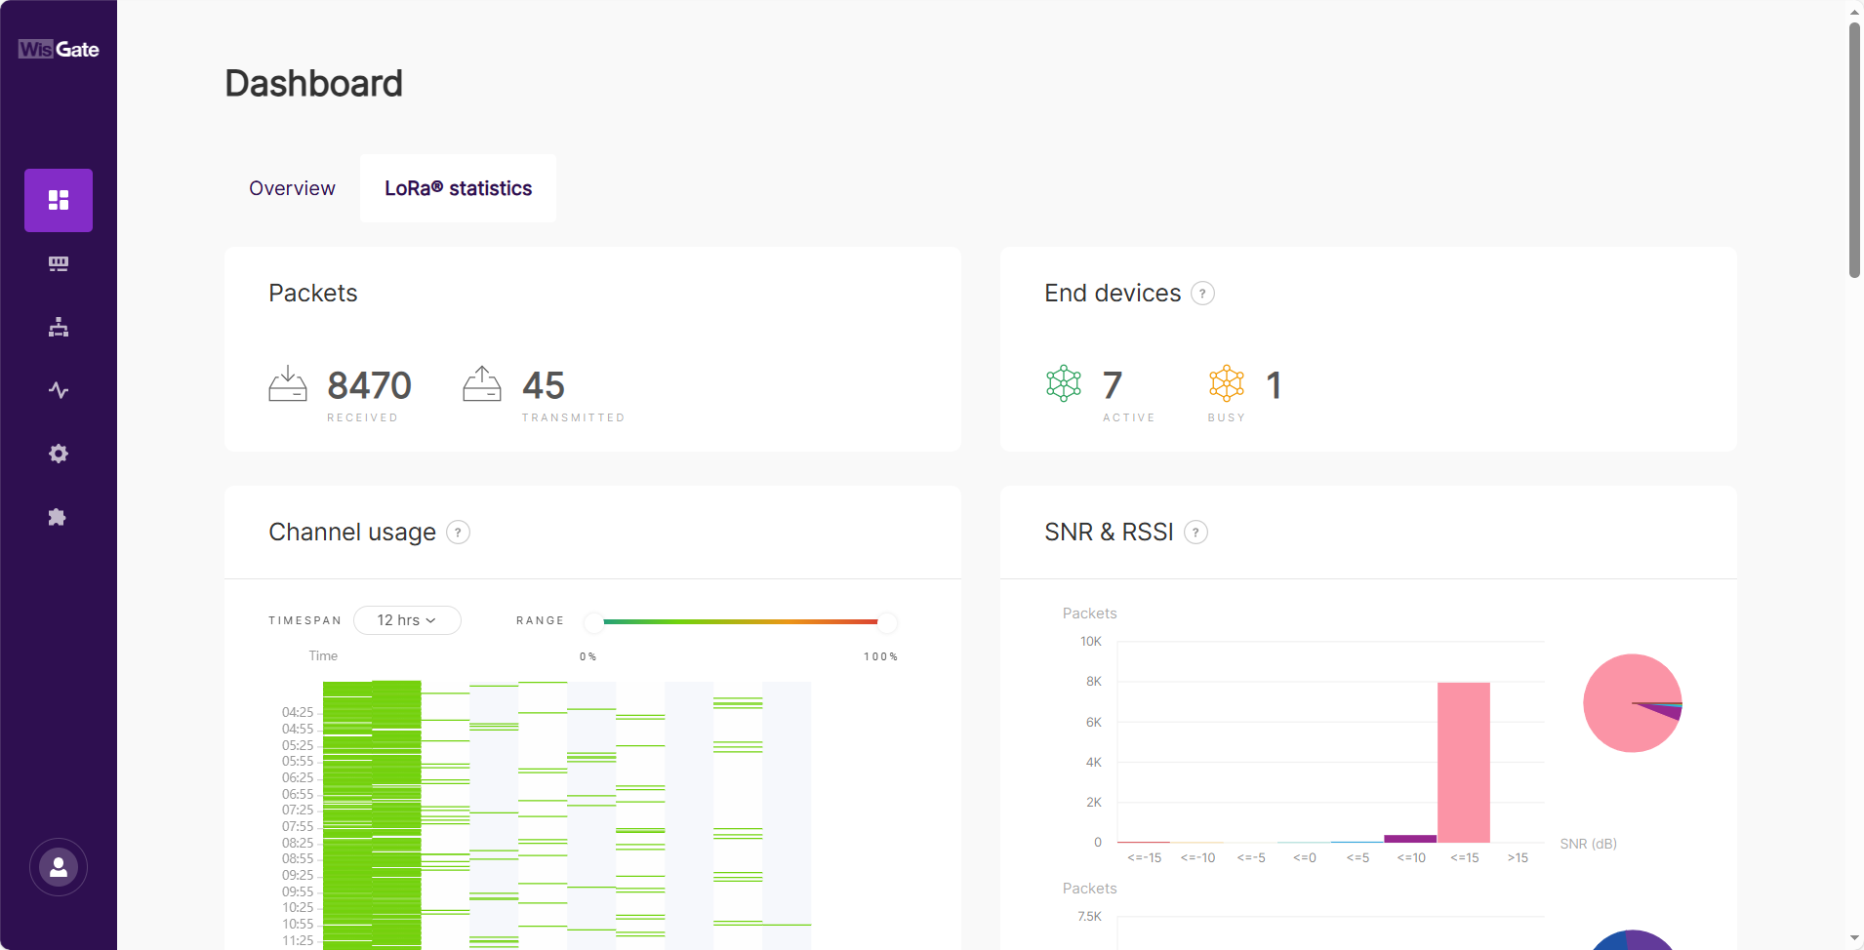Show help for Channel usage

pyautogui.click(x=458, y=533)
